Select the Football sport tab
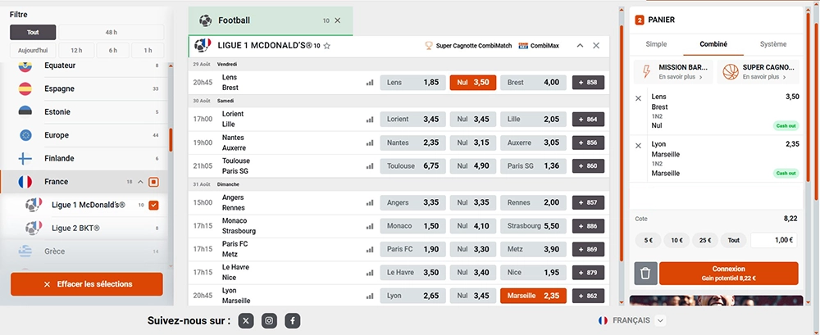 [271, 20]
